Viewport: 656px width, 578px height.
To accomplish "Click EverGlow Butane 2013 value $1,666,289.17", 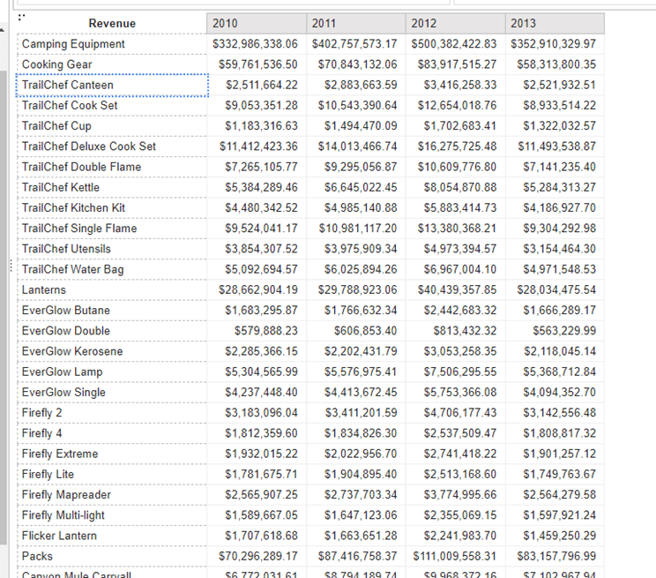I will pyautogui.click(x=560, y=311).
